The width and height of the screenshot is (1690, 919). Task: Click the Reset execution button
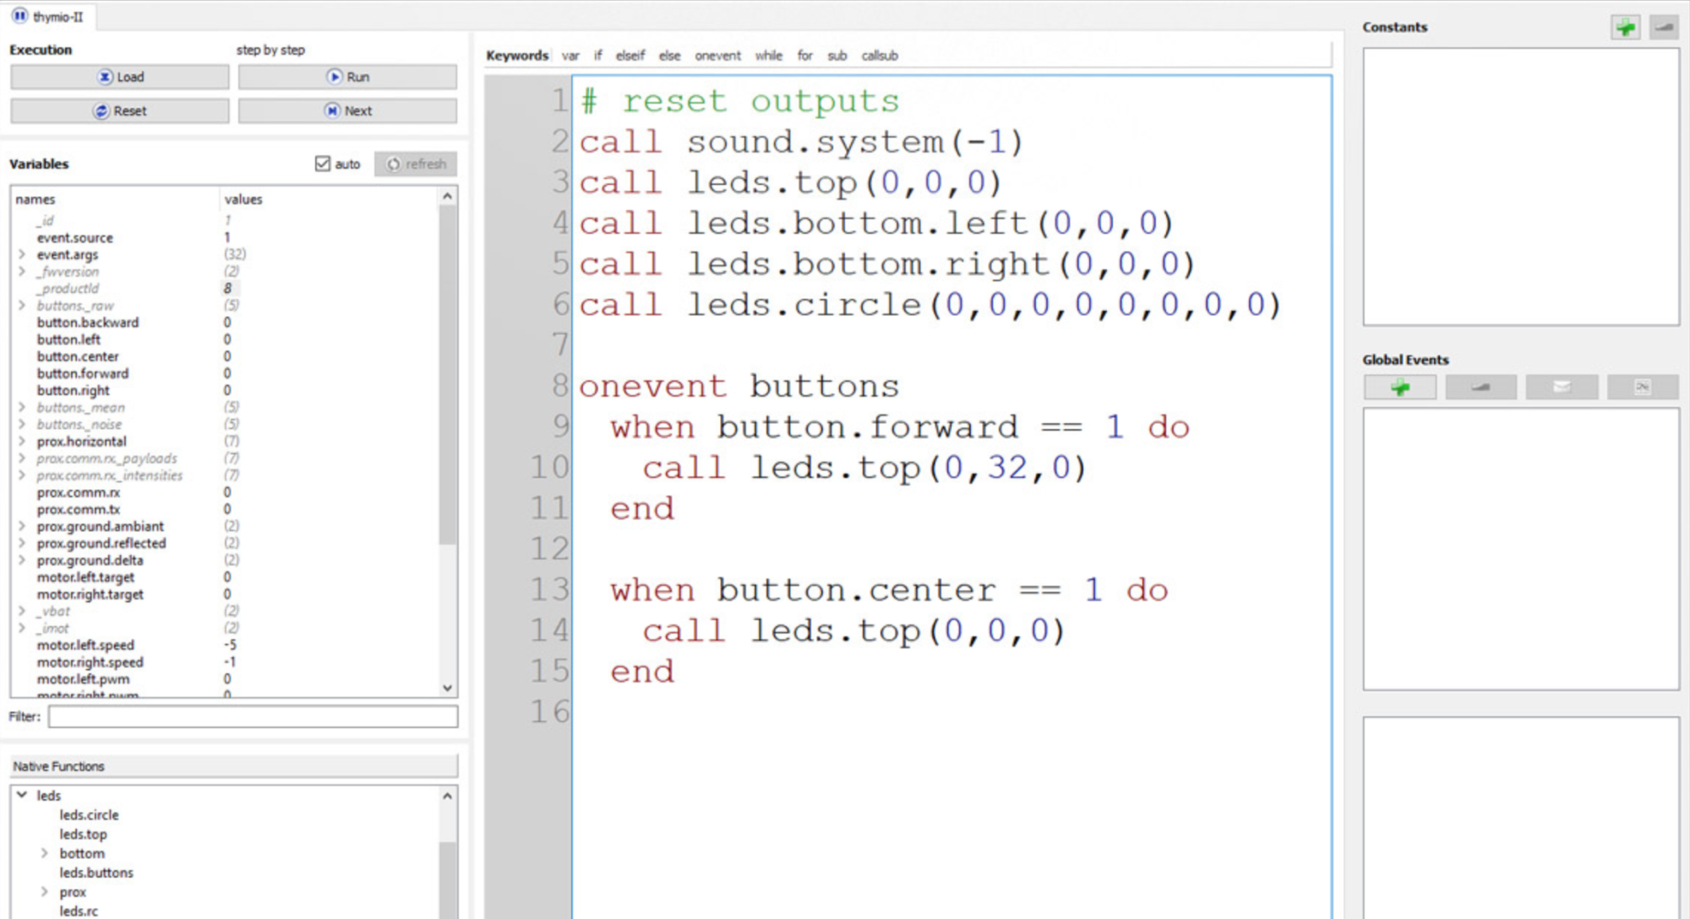(x=119, y=111)
